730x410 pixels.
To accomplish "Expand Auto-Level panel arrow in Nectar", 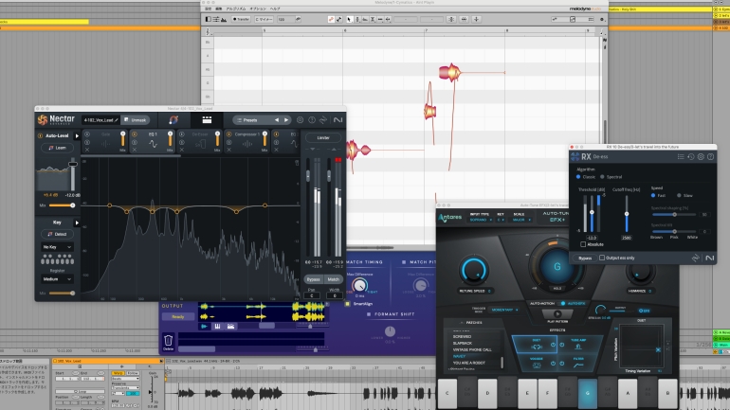I will pyautogui.click(x=77, y=135).
